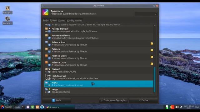The width and height of the screenshot is (200, 112).
Task: Click the warning icon on Faience Azur row
Action: [152, 44]
